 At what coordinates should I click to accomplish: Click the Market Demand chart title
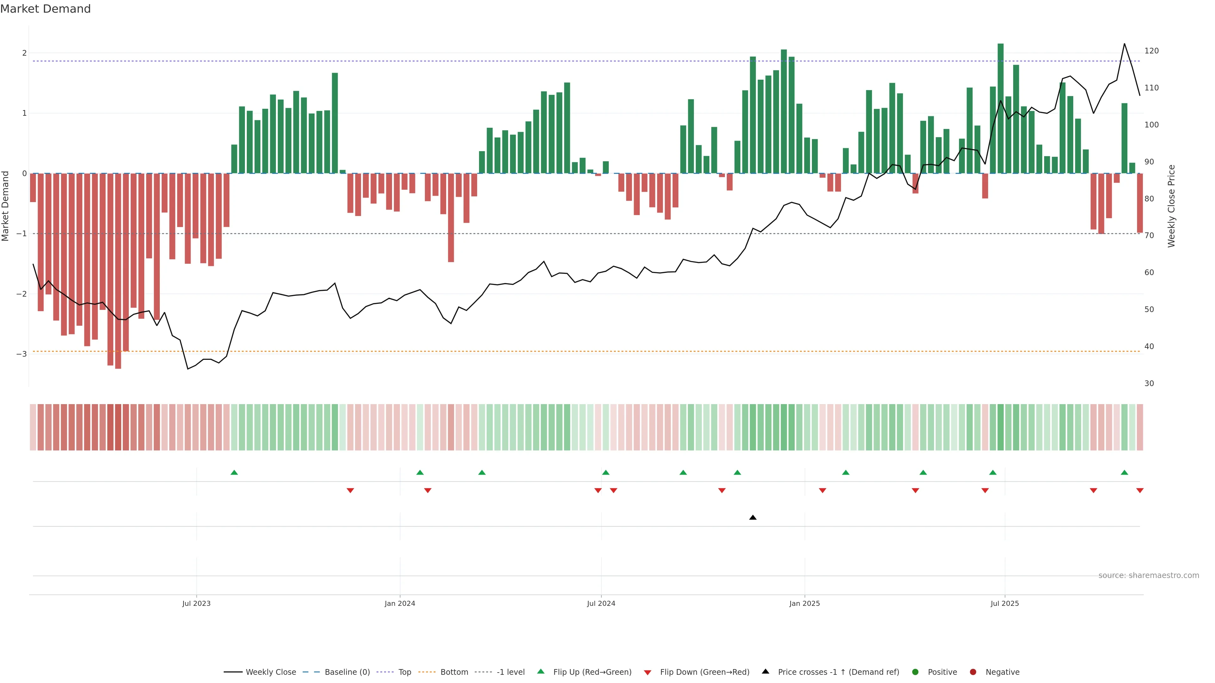[x=45, y=9]
